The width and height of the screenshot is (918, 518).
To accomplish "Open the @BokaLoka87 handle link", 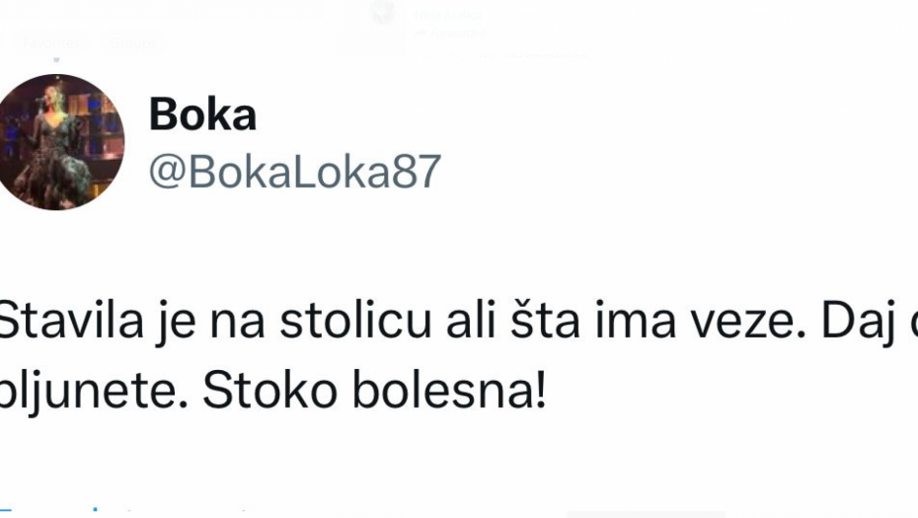I will pos(294,172).
